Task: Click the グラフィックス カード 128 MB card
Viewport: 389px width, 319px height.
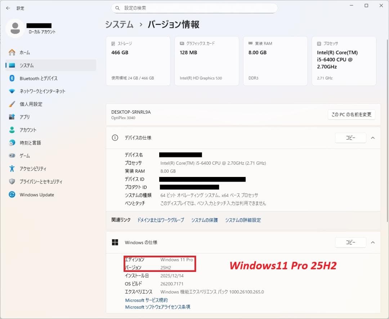Action: pos(207,61)
